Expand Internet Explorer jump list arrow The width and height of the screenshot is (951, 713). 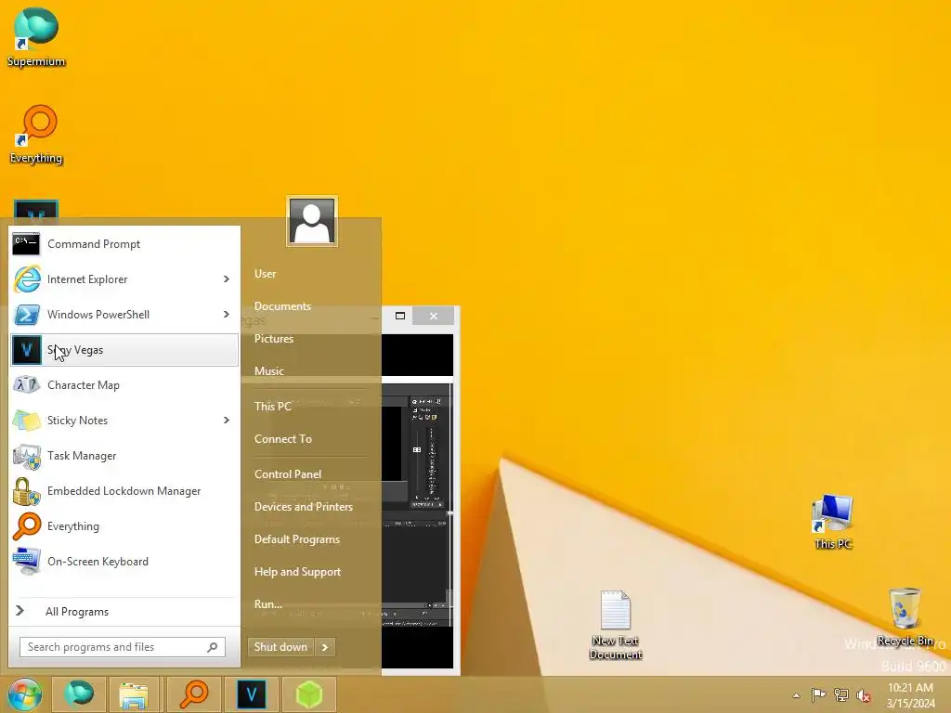tap(227, 279)
